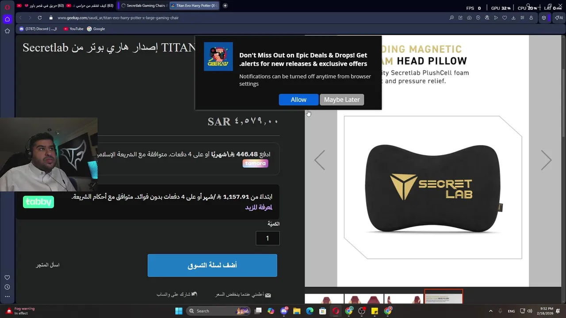Open Discord from the taskbar
This screenshot has height=318, width=566.
coord(284,311)
